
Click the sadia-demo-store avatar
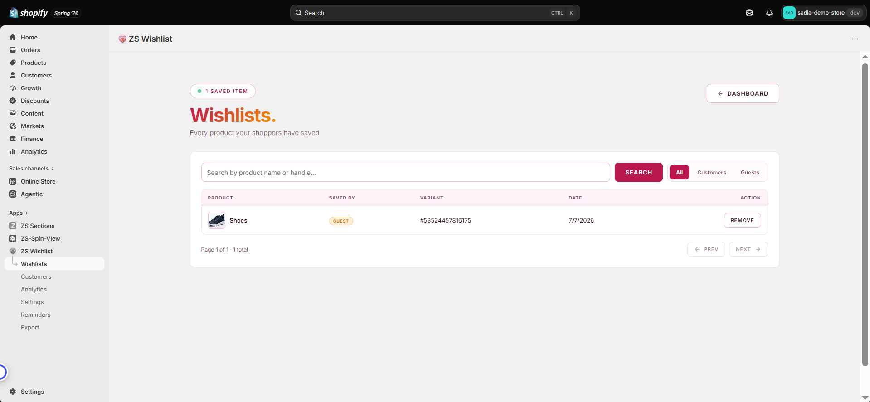(789, 13)
